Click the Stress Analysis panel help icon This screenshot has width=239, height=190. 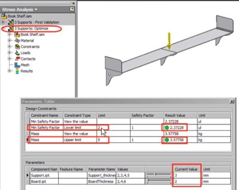coord(72,9)
